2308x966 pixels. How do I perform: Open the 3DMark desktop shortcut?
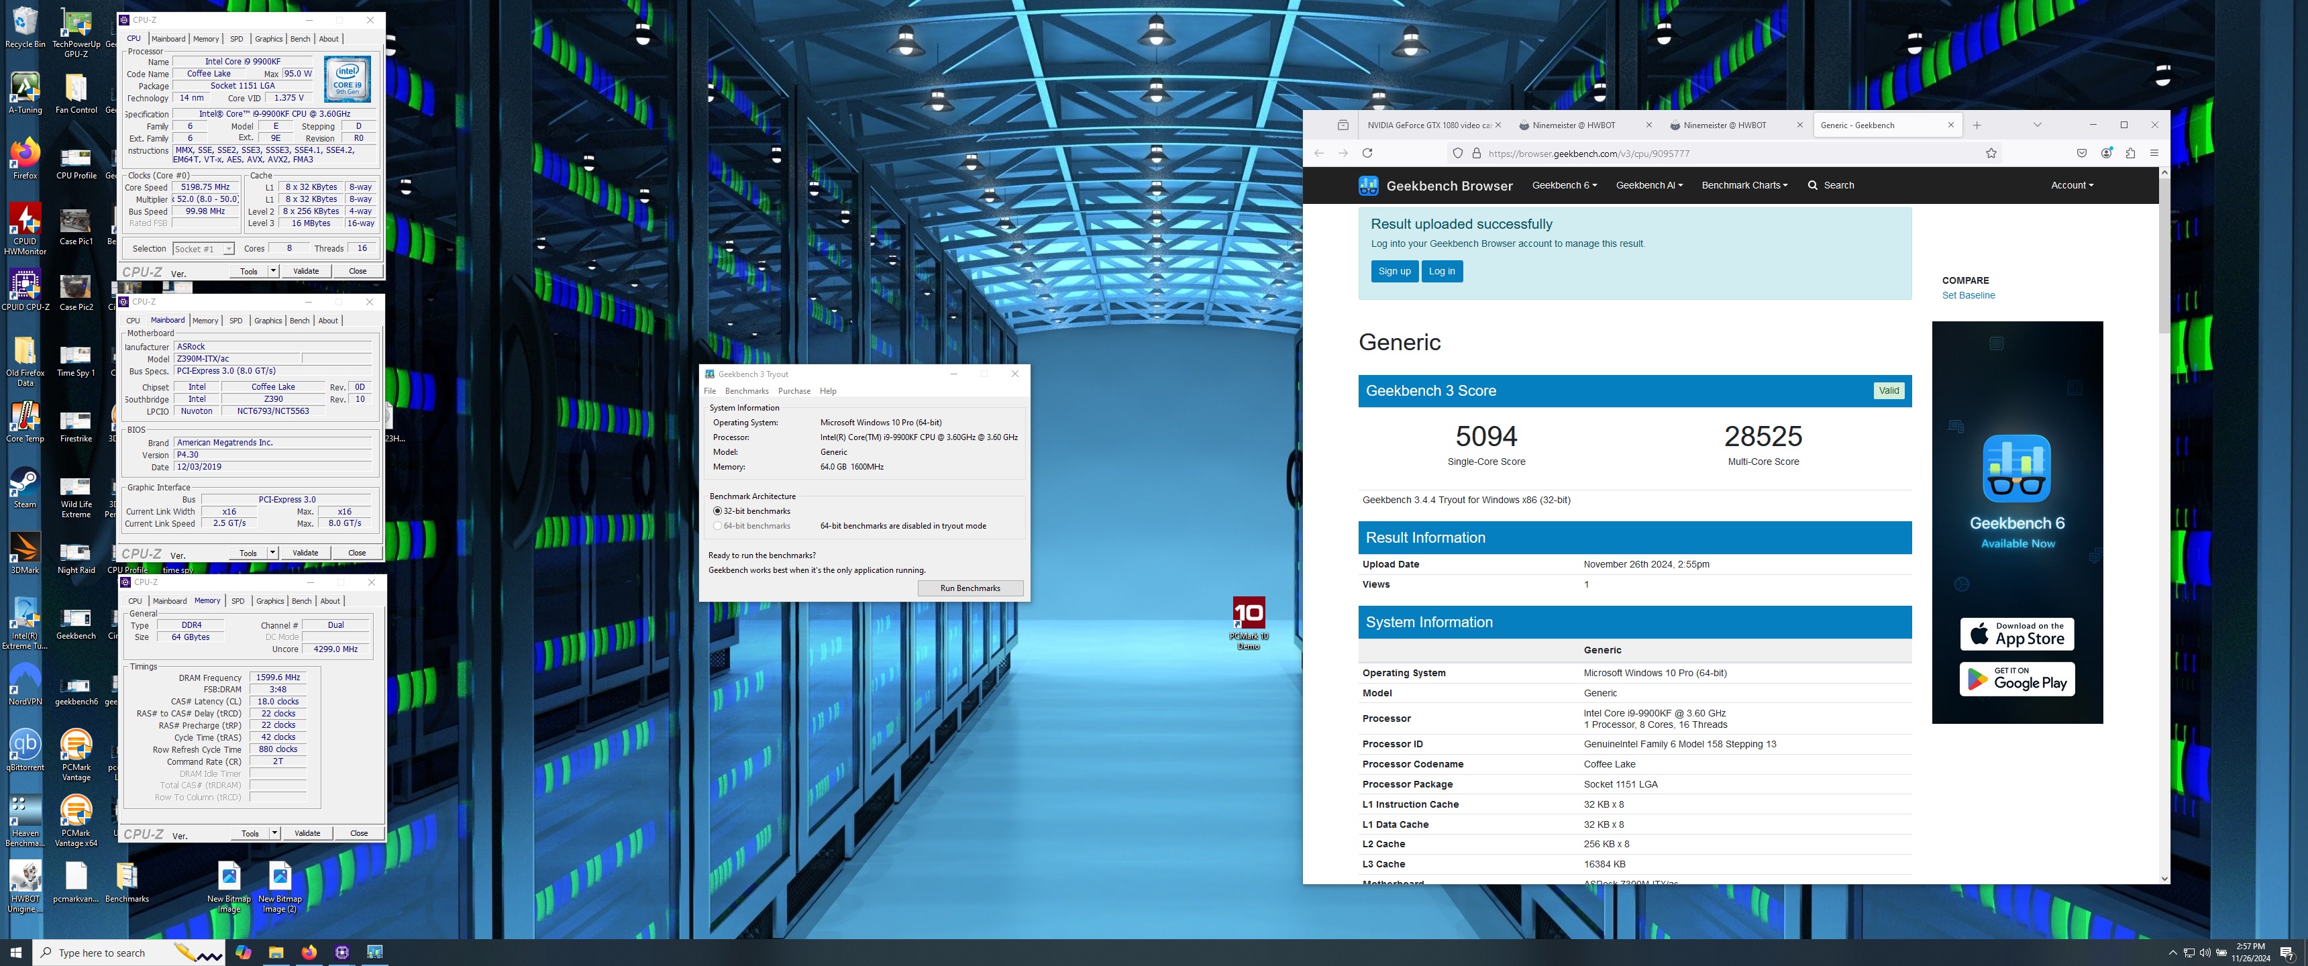(25, 554)
